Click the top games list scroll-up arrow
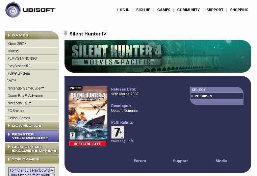Viewport: 257px width, 176px height. pyautogui.click(x=52, y=170)
